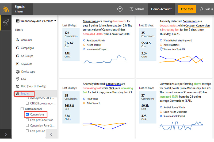Click the location pin beside Verona, New York
The width and height of the screenshot is (214, 142).
click(x=161, y=49)
